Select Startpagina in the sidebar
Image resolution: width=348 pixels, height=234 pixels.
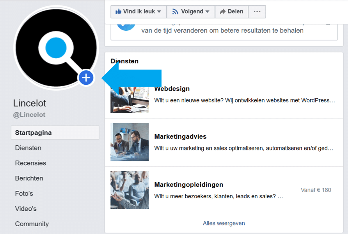55,133
